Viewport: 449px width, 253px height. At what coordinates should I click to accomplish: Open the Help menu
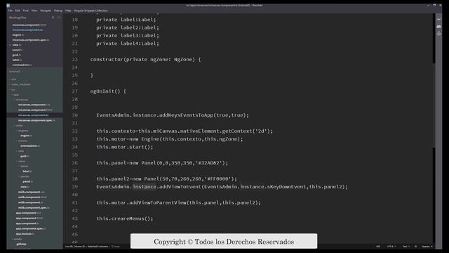pos(68,11)
